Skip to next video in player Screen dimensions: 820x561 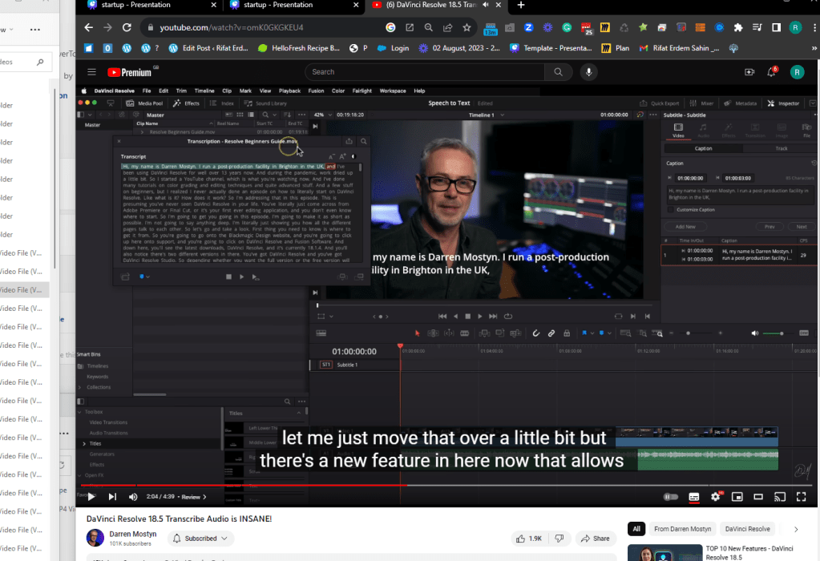pos(112,497)
